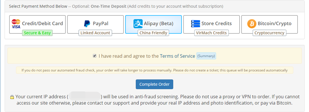The image size is (309, 112).
Task: Click the Complete Order button
Action: pyautogui.click(x=154, y=84)
